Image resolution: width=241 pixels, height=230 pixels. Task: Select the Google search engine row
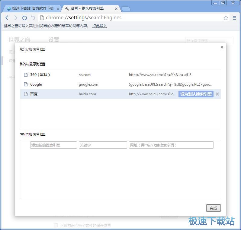coord(120,84)
